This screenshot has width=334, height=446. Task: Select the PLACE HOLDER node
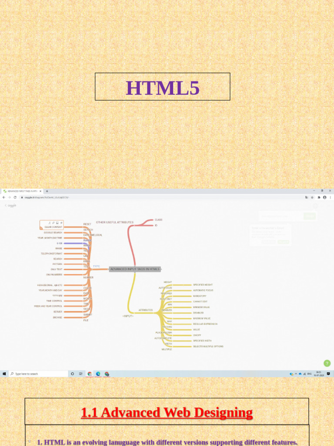click(x=164, y=332)
